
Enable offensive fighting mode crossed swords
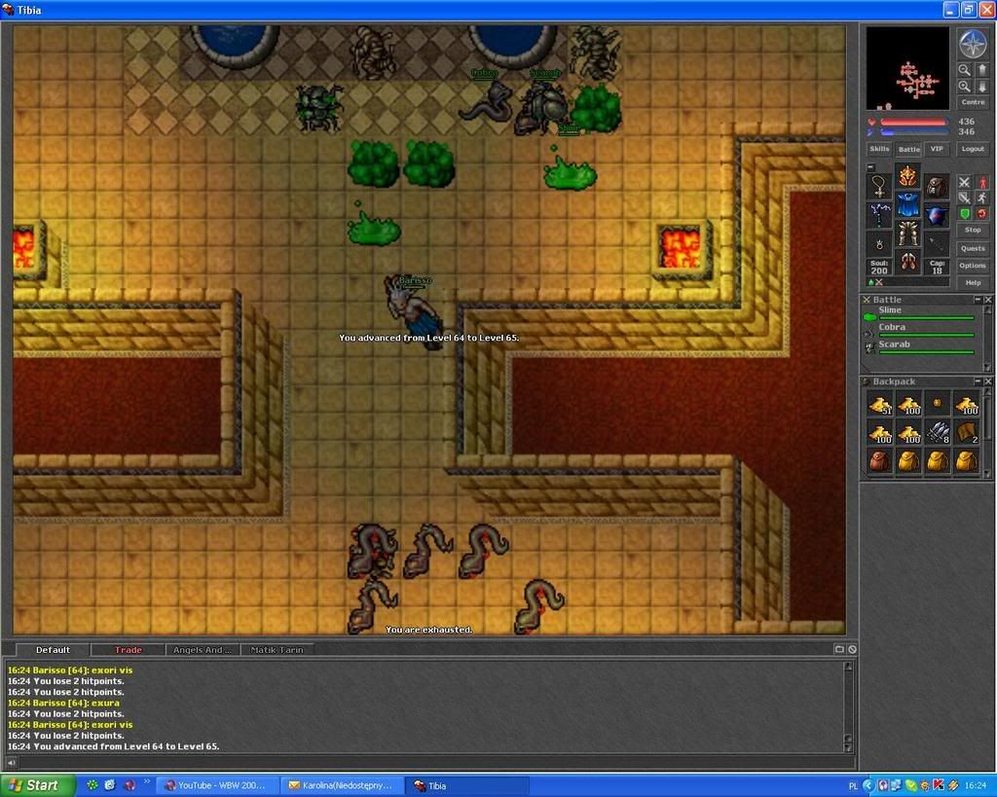(965, 182)
